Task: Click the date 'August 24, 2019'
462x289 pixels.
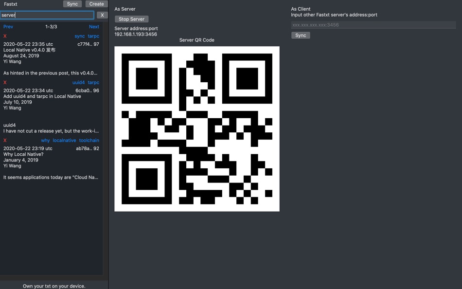Action: pos(21,56)
